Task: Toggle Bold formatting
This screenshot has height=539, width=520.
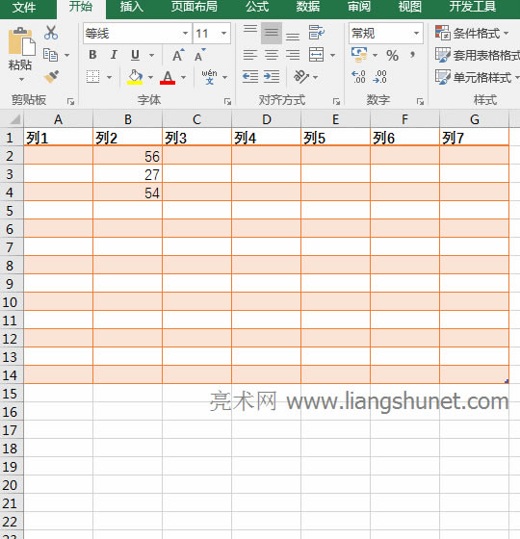Action: point(92,55)
